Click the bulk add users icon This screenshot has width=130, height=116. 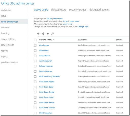click(x=43, y=34)
